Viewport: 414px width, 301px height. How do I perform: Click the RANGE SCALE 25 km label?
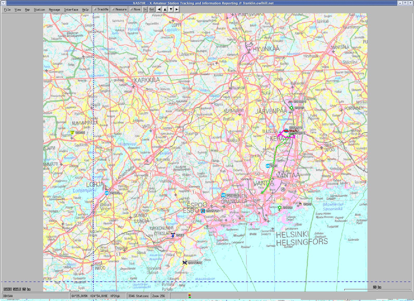(17, 289)
